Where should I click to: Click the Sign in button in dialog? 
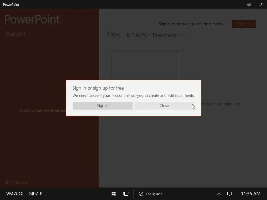(102, 106)
